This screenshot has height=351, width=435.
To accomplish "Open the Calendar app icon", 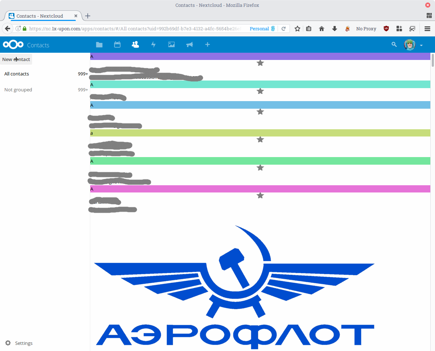I will click(x=117, y=44).
